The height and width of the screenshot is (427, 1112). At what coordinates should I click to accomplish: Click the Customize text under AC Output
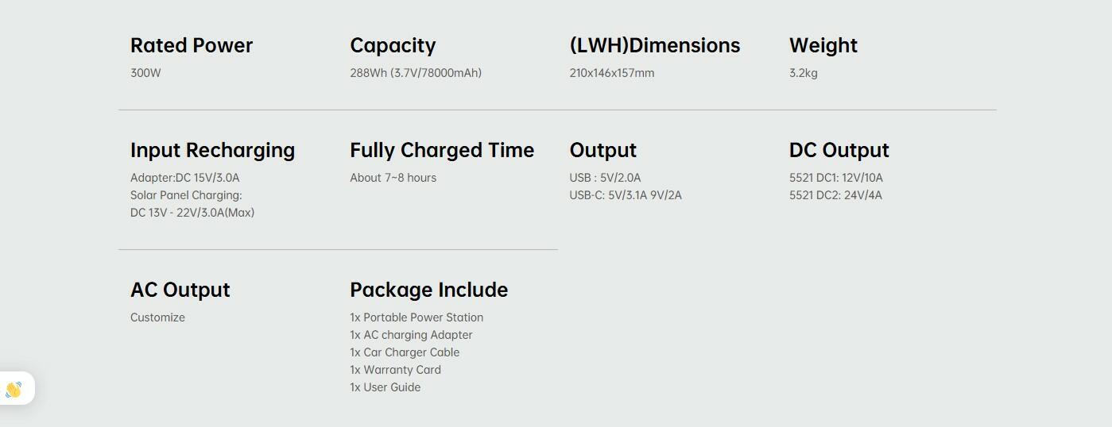click(x=157, y=317)
